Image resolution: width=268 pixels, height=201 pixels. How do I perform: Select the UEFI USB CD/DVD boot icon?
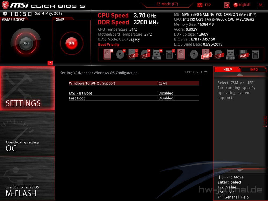(x=145, y=54)
